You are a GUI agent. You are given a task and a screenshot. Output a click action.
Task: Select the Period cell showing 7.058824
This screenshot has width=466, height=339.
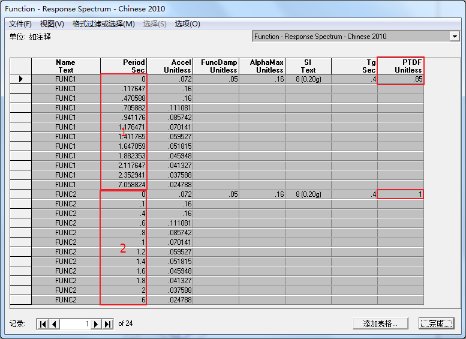pyautogui.click(x=124, y=185)
